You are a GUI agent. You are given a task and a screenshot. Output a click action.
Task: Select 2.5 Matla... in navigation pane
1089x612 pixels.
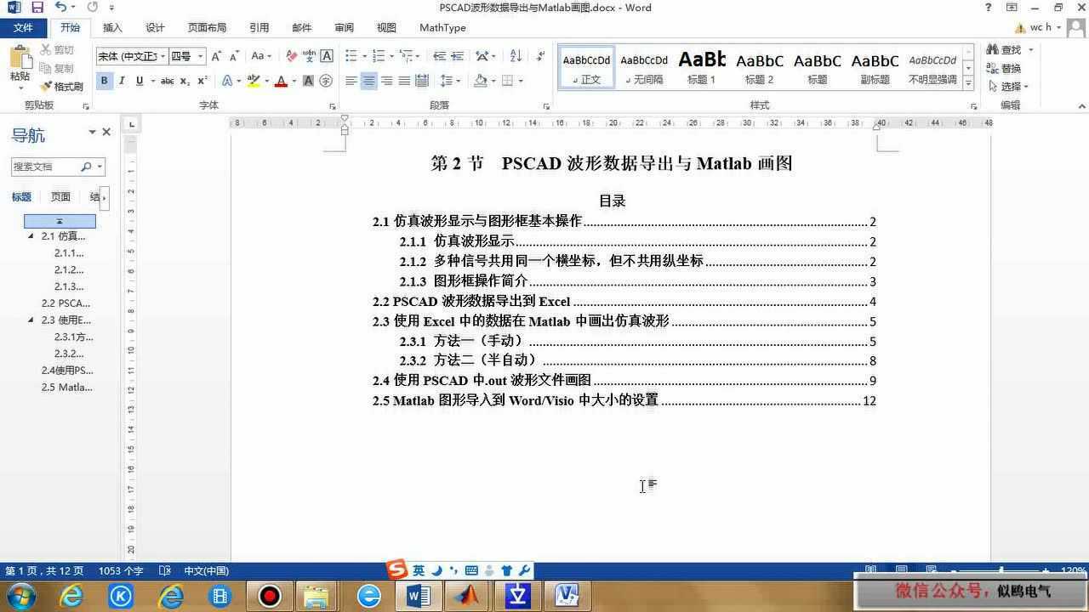point(67,387)
